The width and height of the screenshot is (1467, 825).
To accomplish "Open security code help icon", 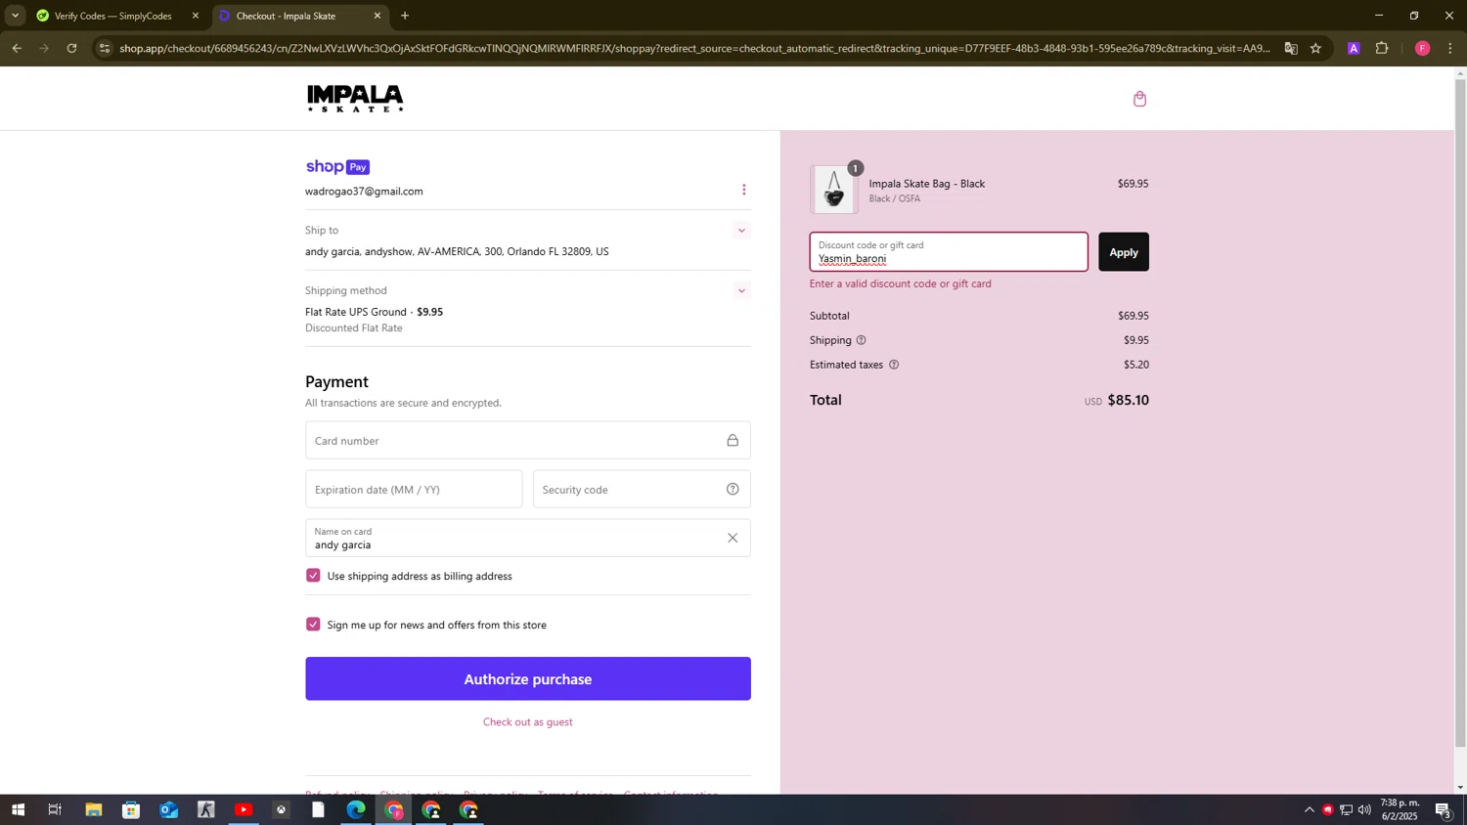I will 733,489.
